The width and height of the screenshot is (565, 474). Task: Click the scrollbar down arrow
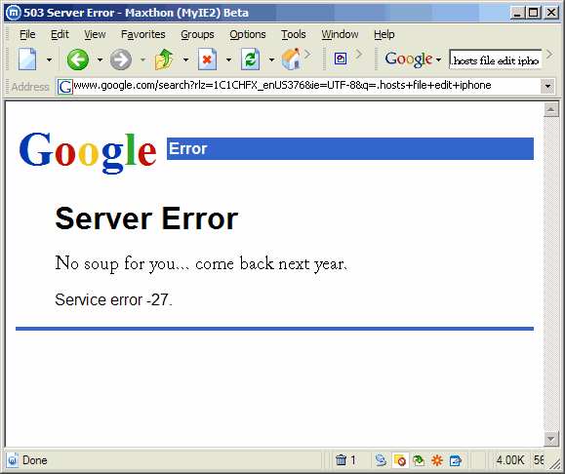coord(550,439)
